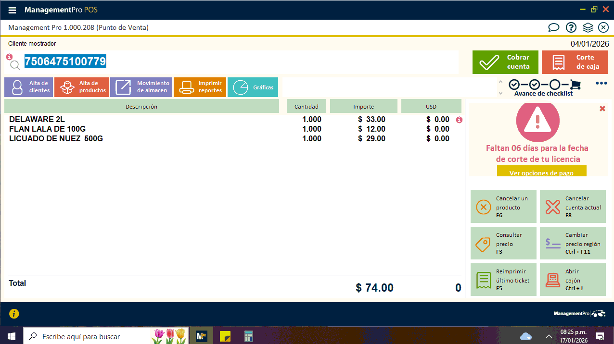The height and width of the screenshot is (344, 614).
Task: Open the hamburger menu
Action: click(13, 10)
